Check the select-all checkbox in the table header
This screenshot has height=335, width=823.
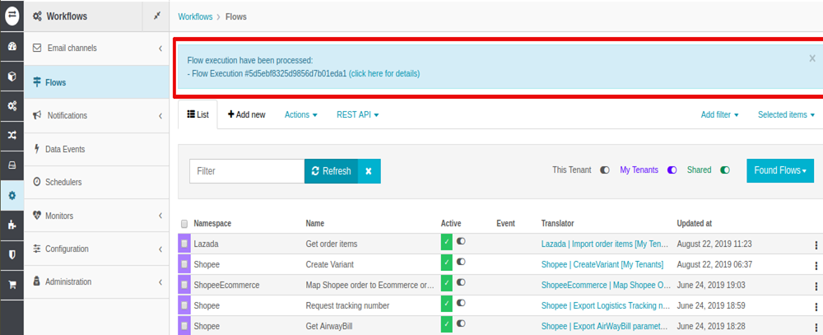point(184,224)
